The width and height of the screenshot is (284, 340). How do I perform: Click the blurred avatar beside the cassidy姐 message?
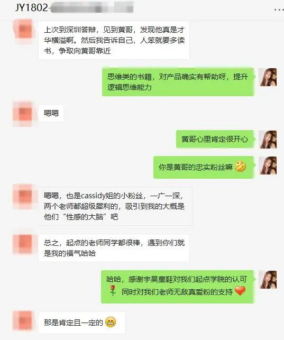(23, 197)
